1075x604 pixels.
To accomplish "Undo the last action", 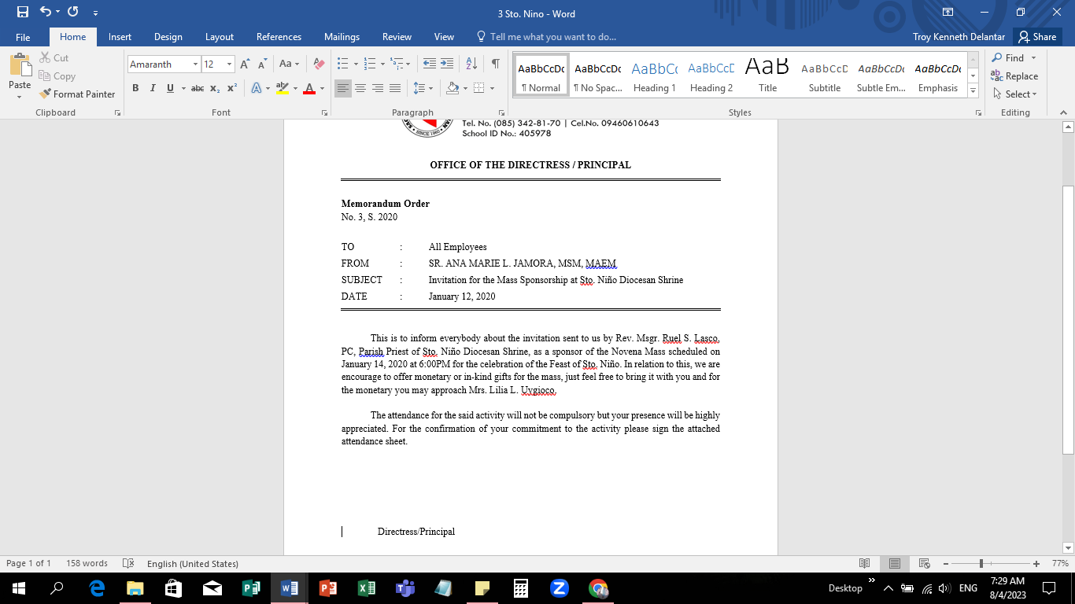I will pyautogui.click(x=46, y=12).
